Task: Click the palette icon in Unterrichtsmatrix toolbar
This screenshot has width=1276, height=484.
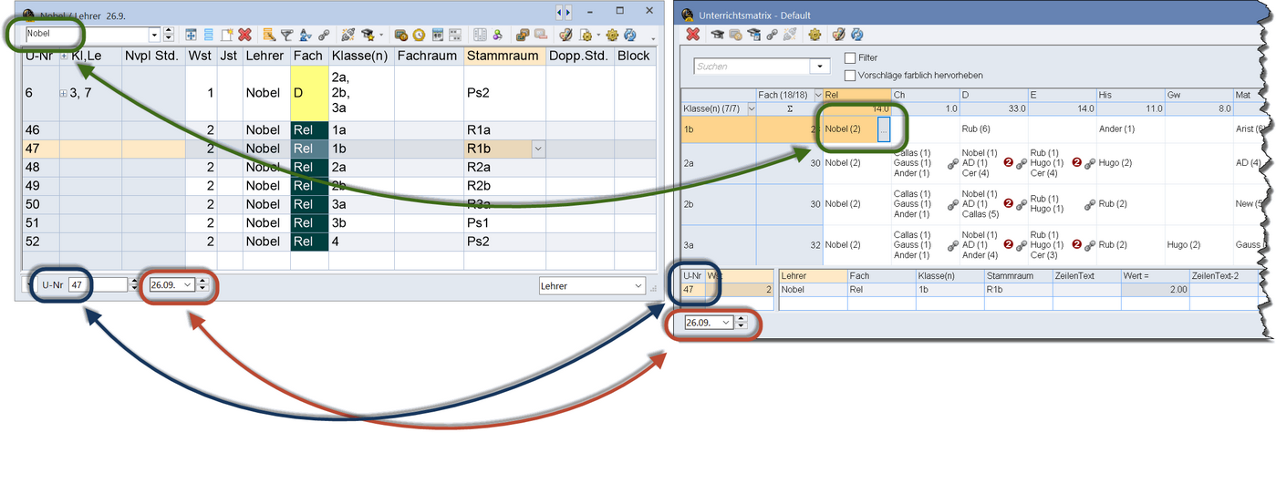Action: click(839, 35)
